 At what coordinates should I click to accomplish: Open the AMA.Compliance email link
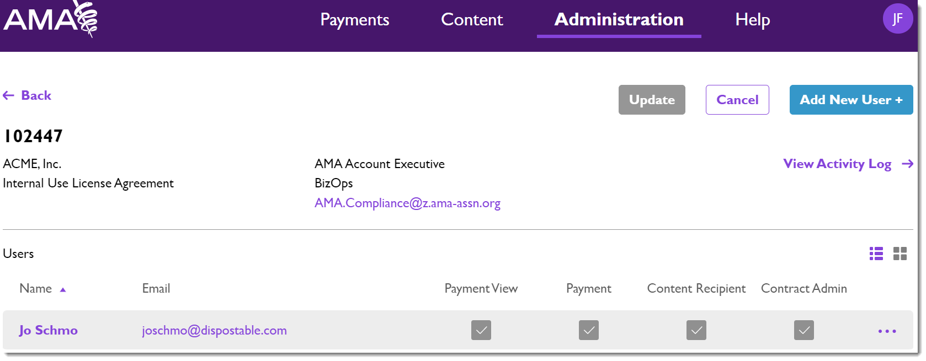[407, 203]
